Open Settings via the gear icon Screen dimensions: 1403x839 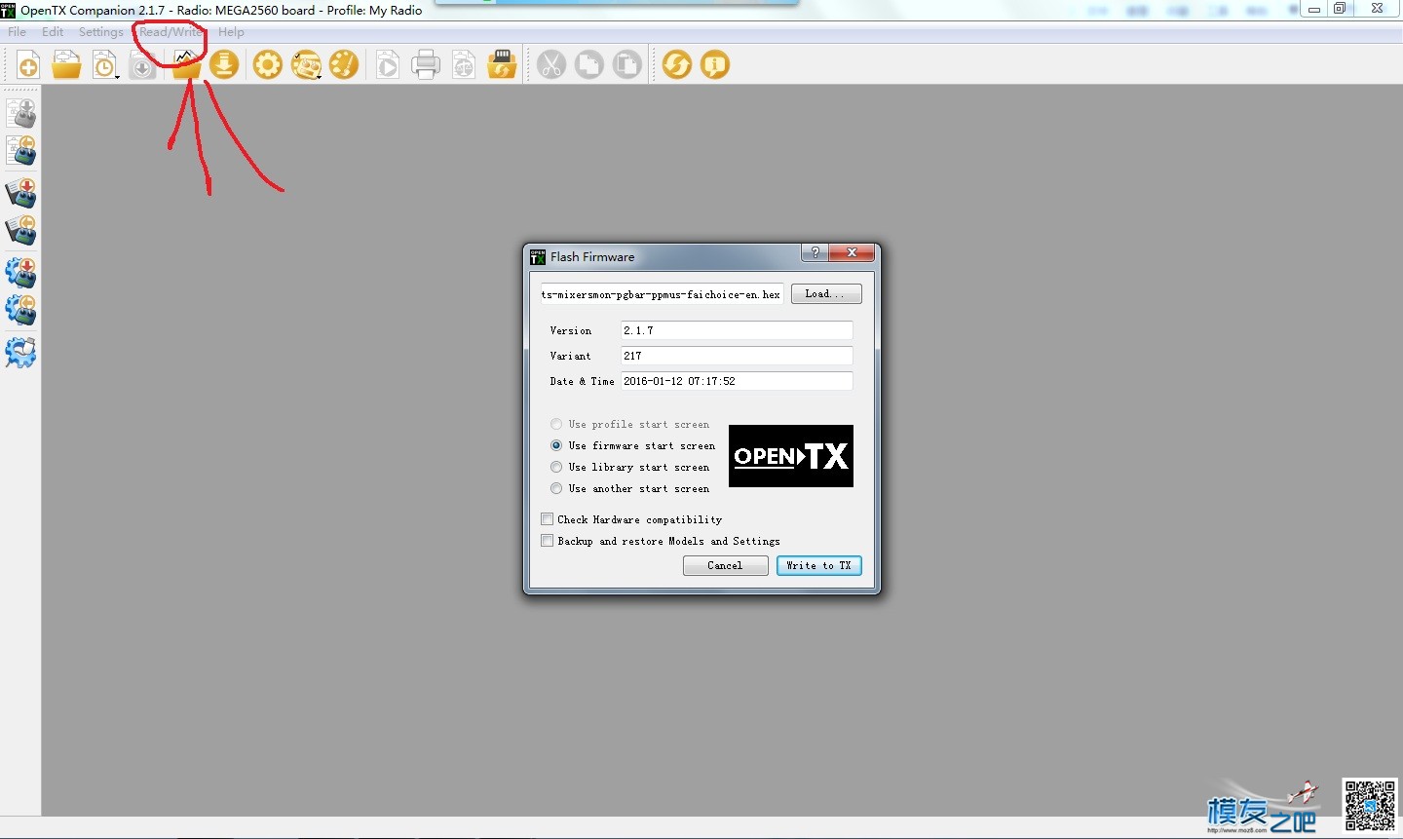pos(267,64)
